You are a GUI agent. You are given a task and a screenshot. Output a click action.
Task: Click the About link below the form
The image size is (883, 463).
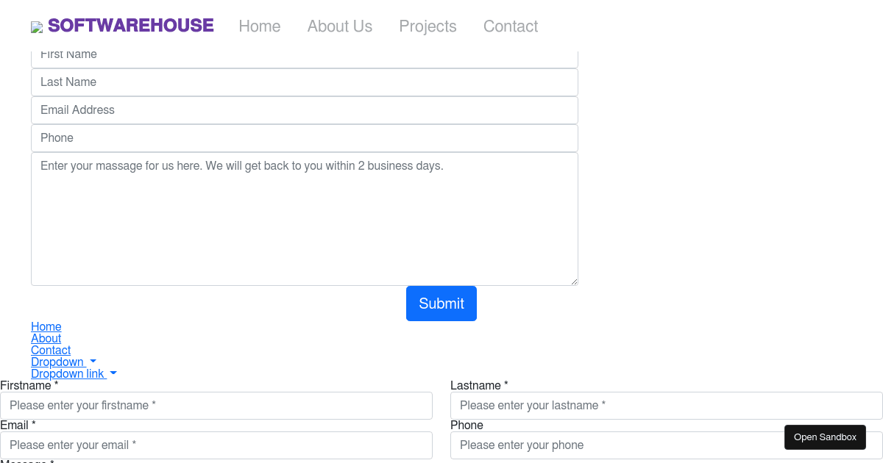click(x=46, y=338)
